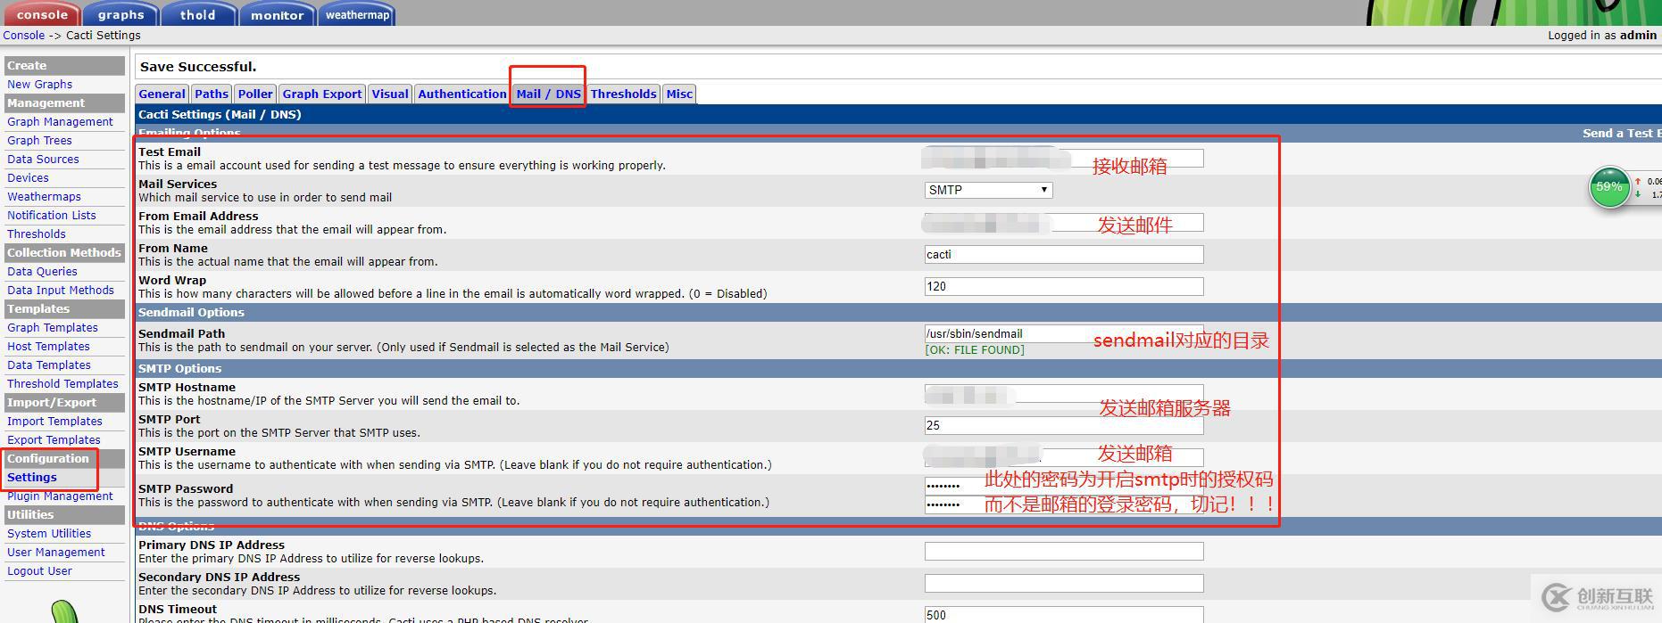Open Threshold Templates in the sidebar
Image resolution: width=1662 pixels, height=623 pixels.
click(62, 384)
